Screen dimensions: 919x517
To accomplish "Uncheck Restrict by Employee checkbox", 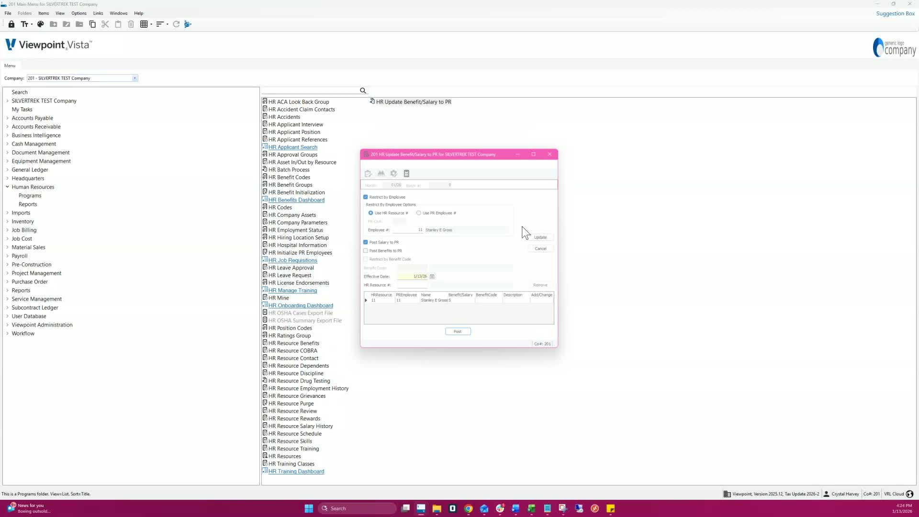I will 366,197.
